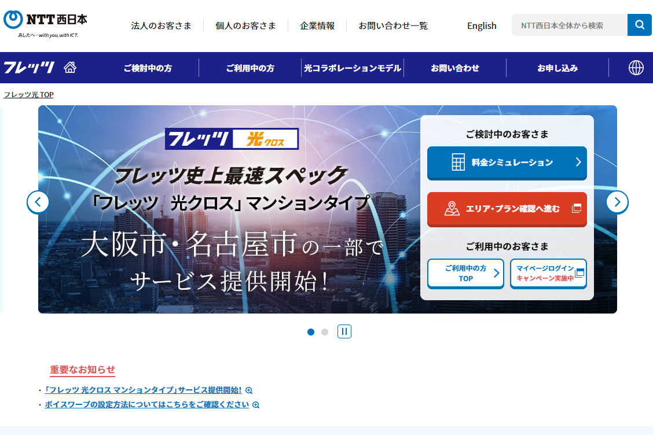Switch the site to English

(x=482, y=25)
